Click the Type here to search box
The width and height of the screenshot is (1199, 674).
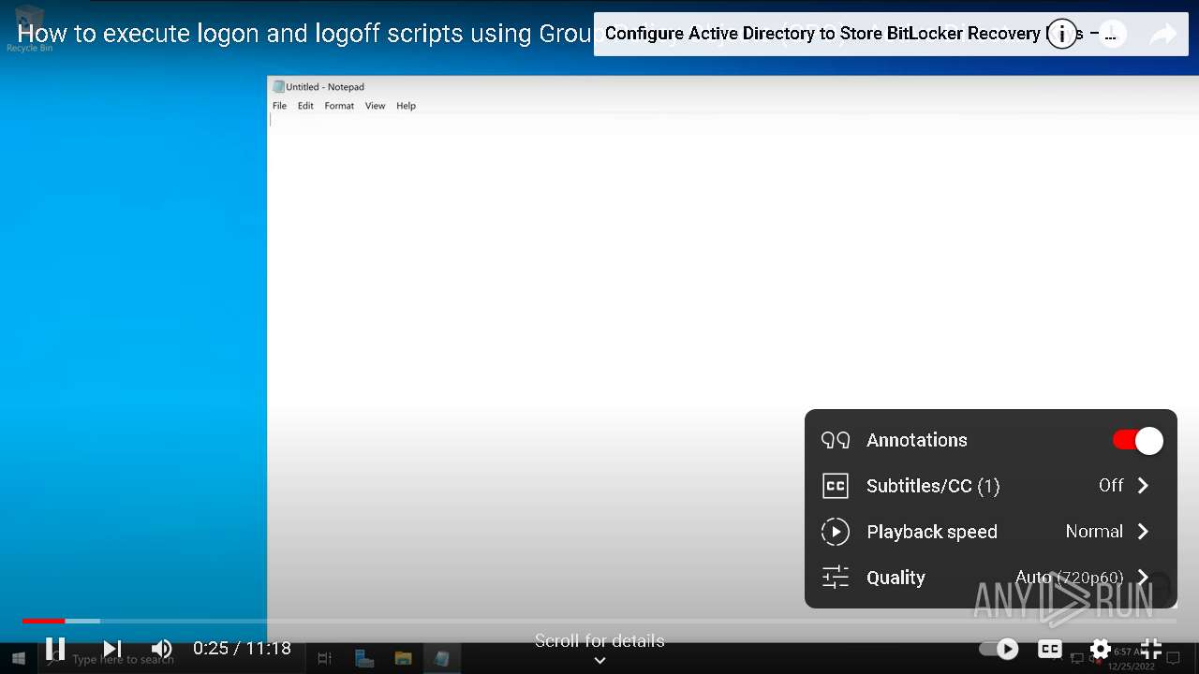click(x=171, y=659)
